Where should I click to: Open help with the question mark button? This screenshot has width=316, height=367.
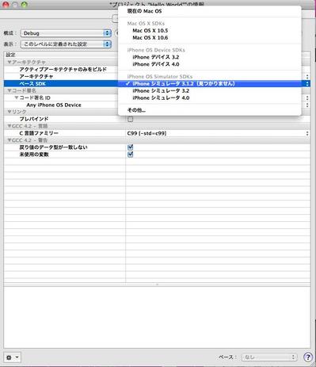click(x=308, y=357)
